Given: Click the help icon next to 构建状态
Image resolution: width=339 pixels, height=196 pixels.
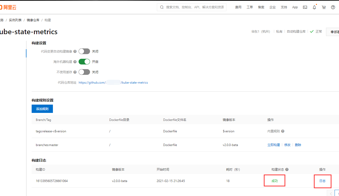Looking at the screenshot, I should 287,169.
